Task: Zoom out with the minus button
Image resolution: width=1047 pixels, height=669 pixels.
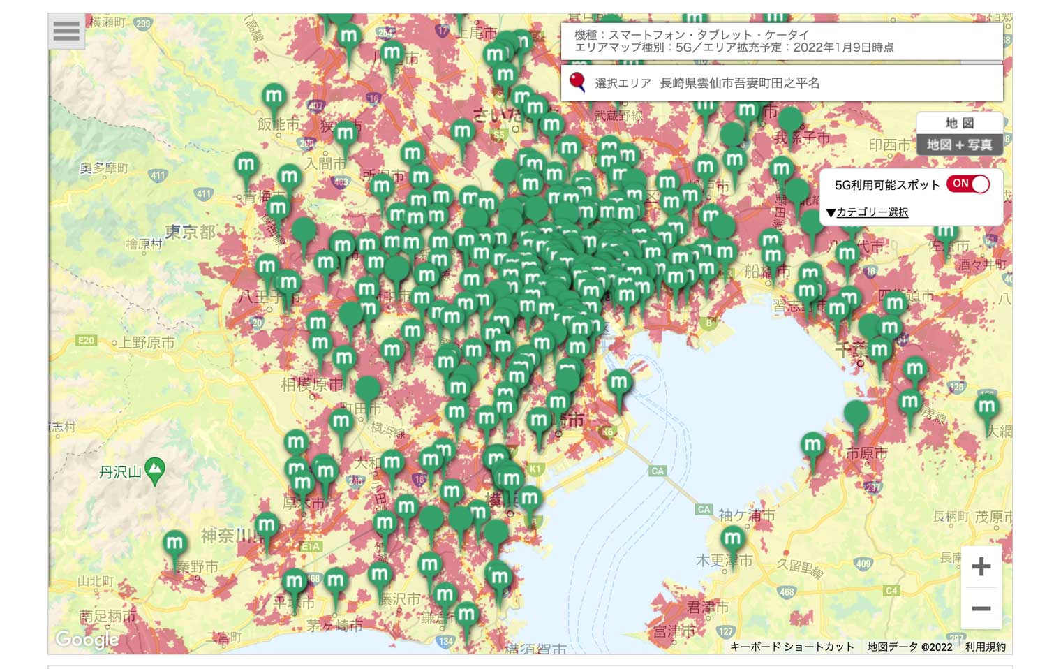Action: (x=981, y=608)
